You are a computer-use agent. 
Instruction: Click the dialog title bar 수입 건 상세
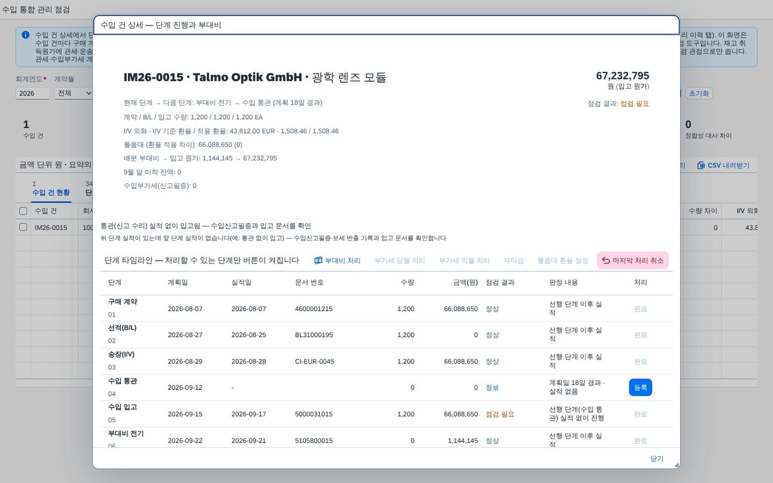[x=386, y=25]
